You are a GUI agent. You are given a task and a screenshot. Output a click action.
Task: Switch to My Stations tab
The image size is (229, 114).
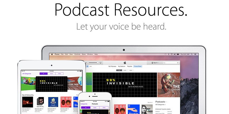point(122,67)
